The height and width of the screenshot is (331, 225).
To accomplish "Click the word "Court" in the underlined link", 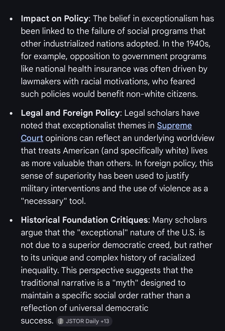I will tap(32, 138).
